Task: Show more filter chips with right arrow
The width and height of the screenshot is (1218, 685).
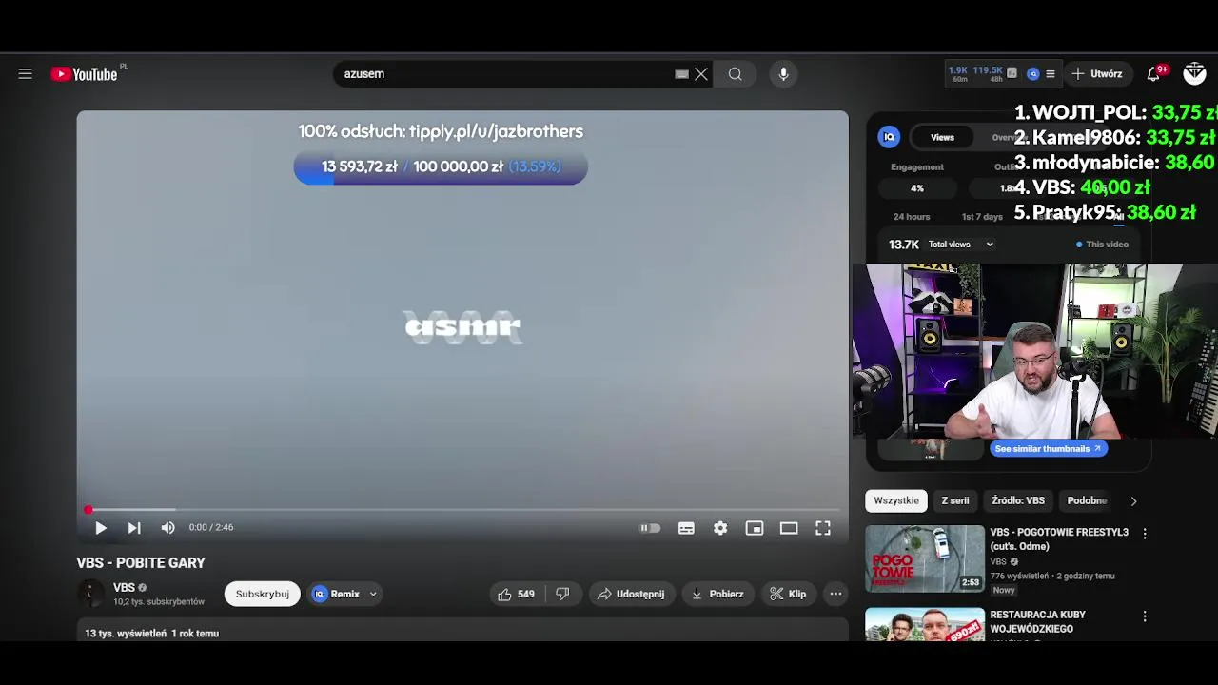Action: tap(1132, 500)
